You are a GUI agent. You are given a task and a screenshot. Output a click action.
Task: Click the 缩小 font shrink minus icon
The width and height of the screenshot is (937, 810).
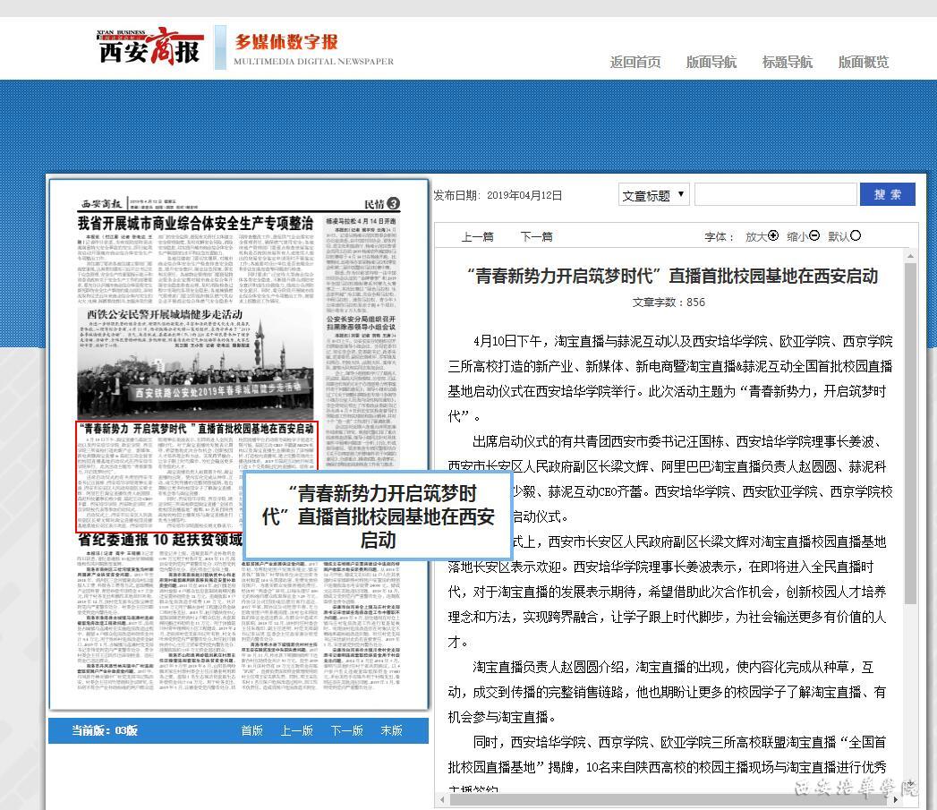tap(814, 236)
